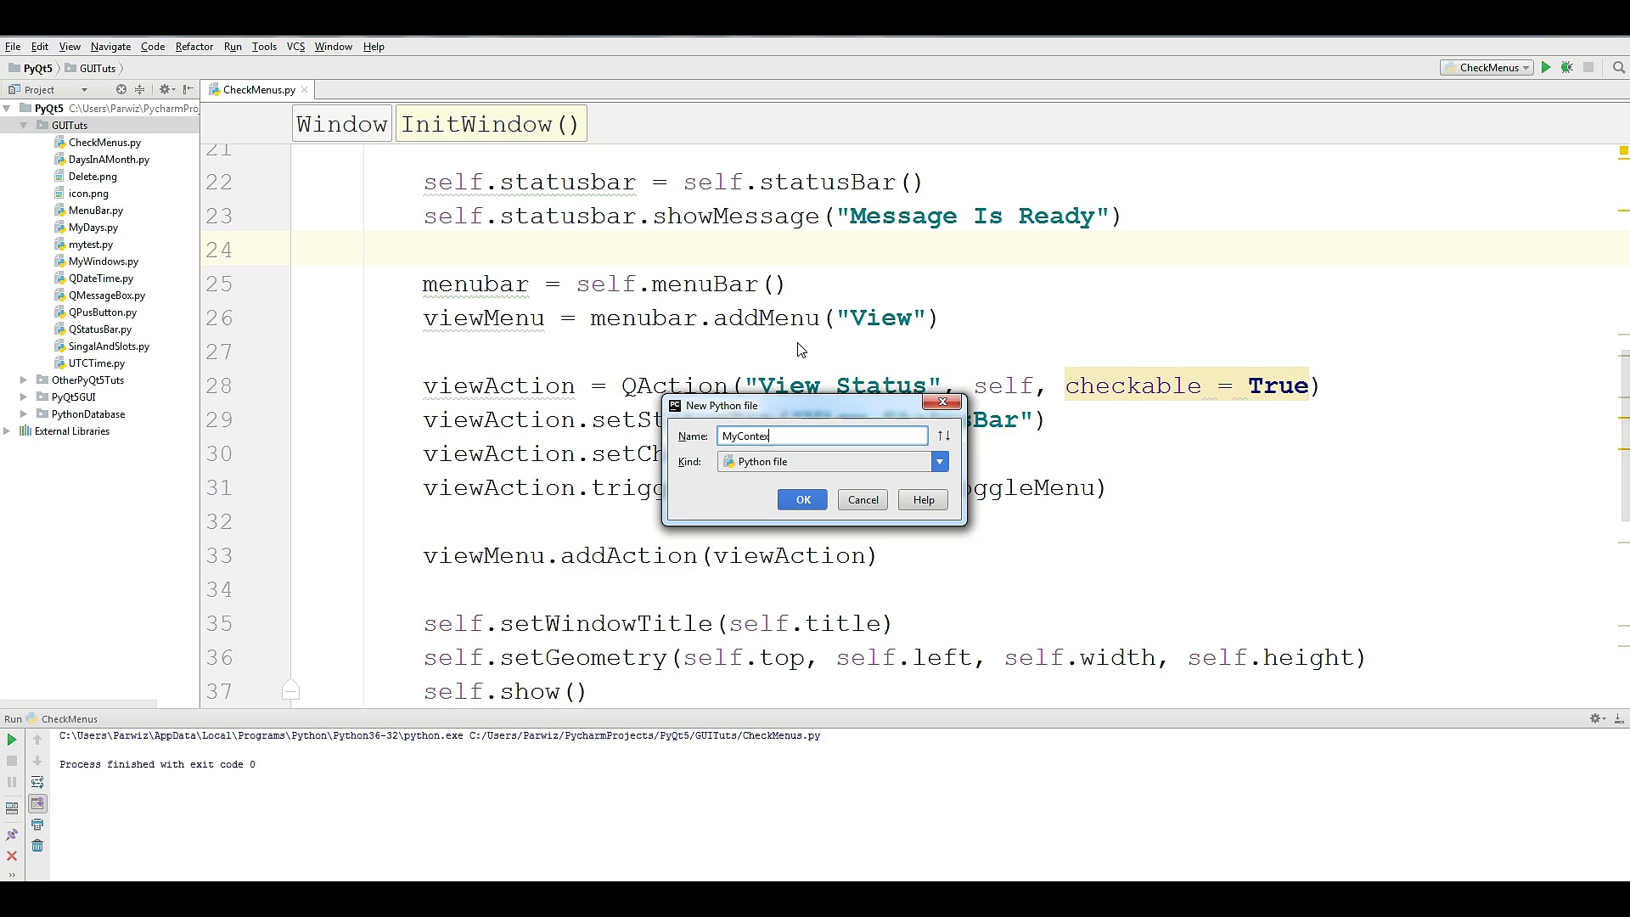The width and height of the screenshot is (1630, 917).
Task: Expand the PythonDatabase folder
Action: tap(24, 414)
